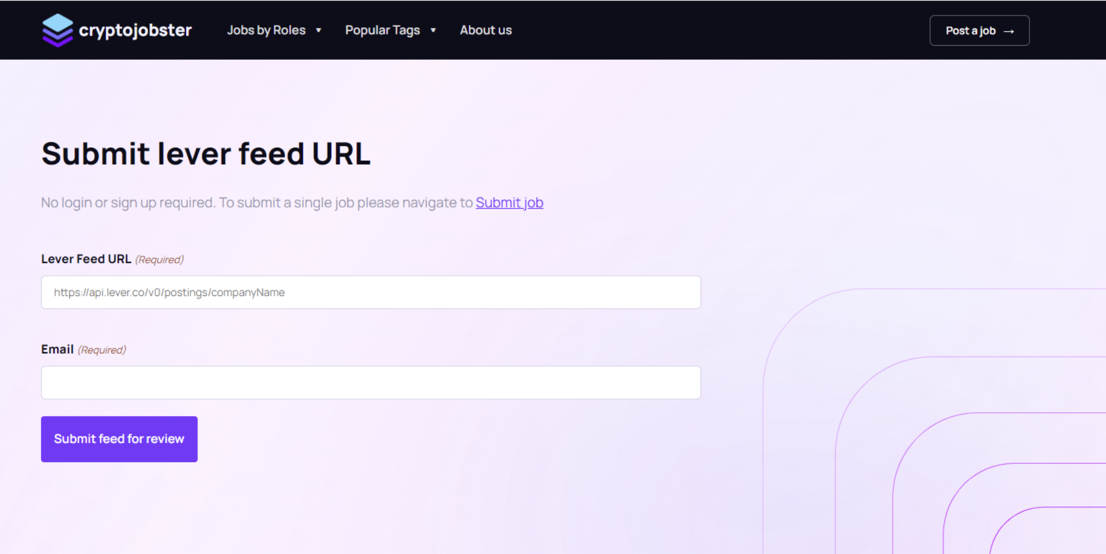Screen dimensions: 1106x554
Task: Click the Lever Feed URL placeholder text
Action: pos(168,292)
